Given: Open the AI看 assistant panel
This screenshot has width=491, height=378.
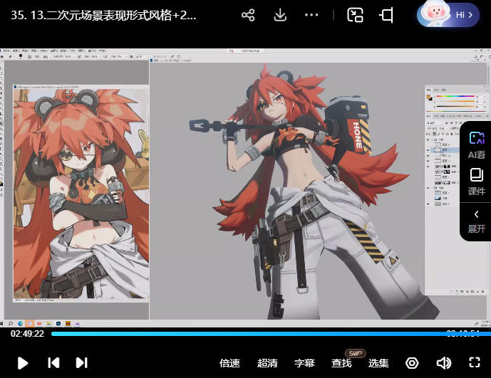Looking at the screenshot, I should 476,145.
